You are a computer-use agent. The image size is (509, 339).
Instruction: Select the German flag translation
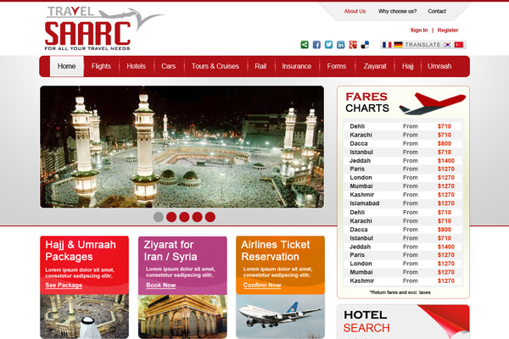tap(399, 44)
